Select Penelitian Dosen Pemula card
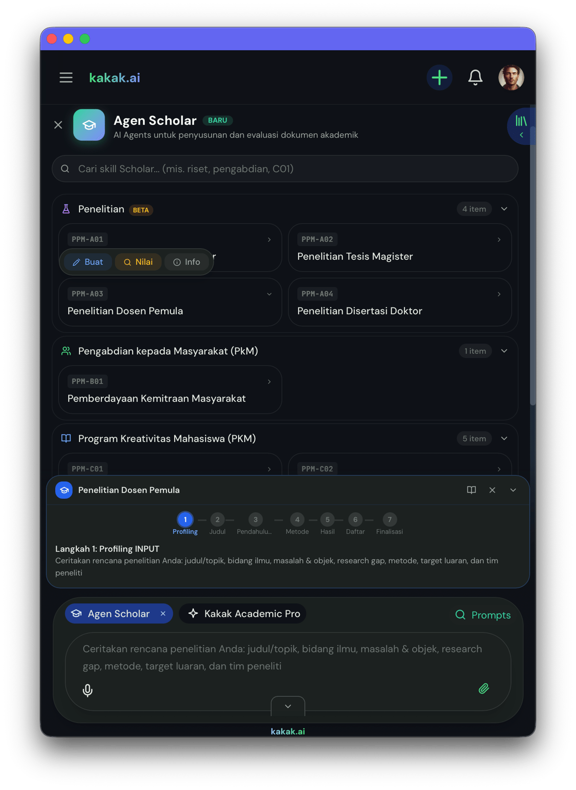This screenshot has height=790, width=576. tap(170, 303)
